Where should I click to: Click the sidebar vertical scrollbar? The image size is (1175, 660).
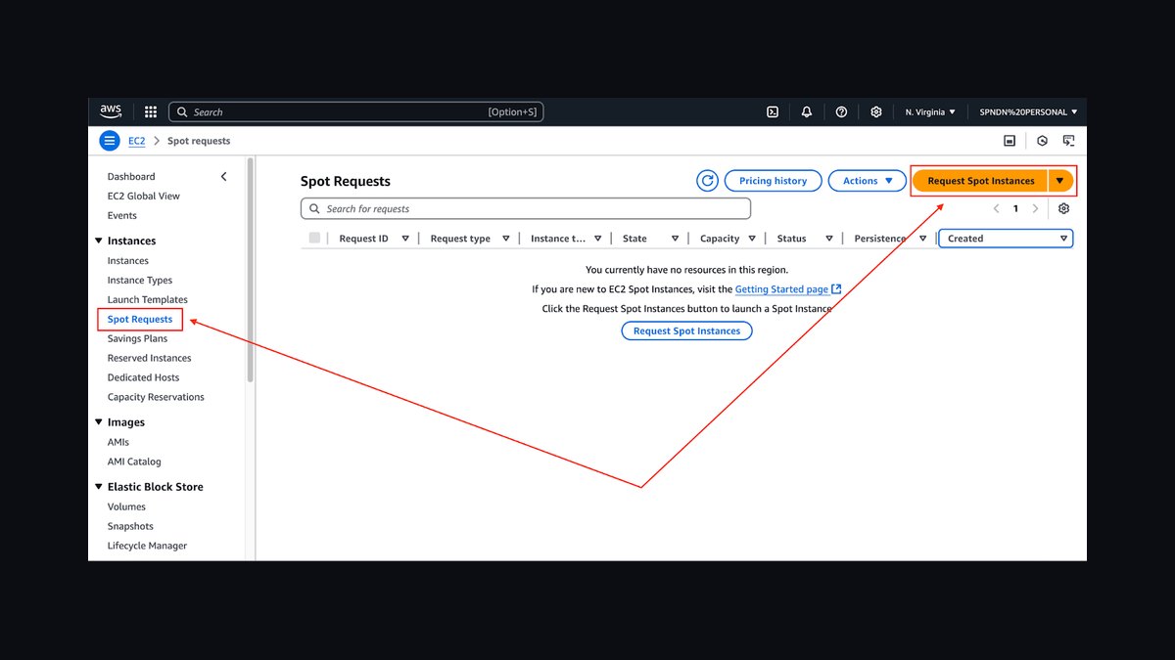point(251,270)
